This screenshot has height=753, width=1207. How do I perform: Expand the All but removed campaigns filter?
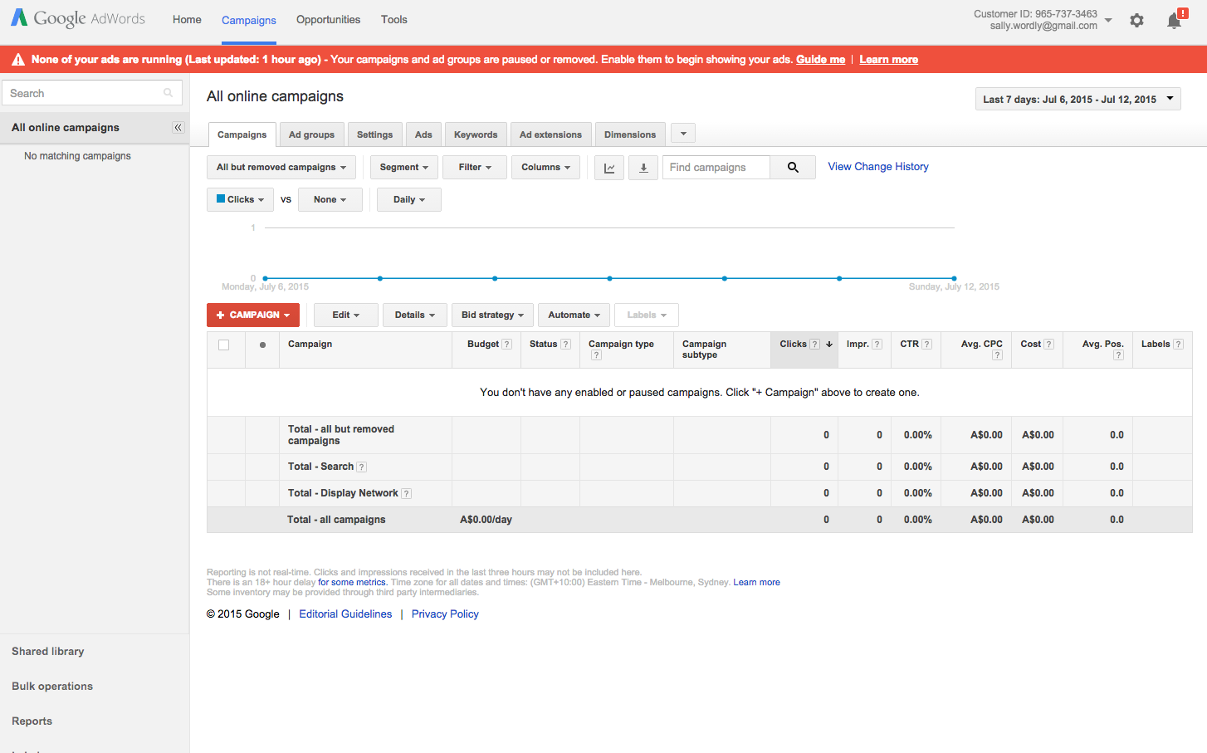pos(281,168)
